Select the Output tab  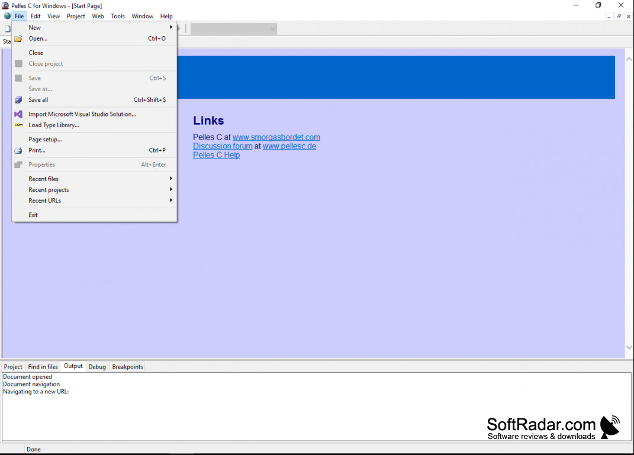(x=73, y=366)
